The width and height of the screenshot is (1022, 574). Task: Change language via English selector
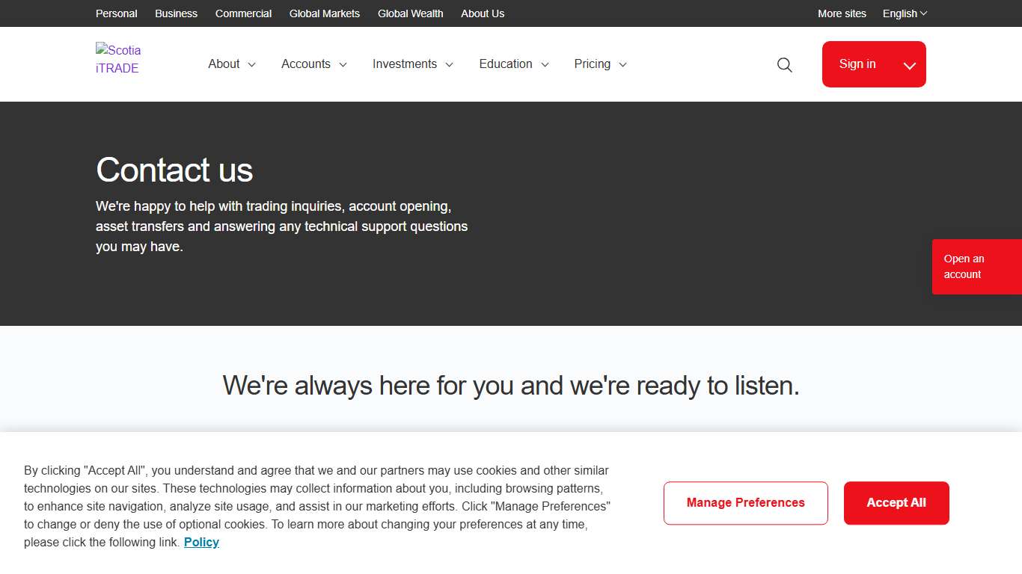(905, 13)
